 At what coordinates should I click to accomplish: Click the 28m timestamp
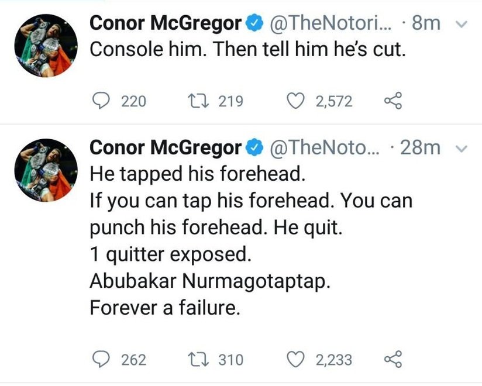coord(420,149)
